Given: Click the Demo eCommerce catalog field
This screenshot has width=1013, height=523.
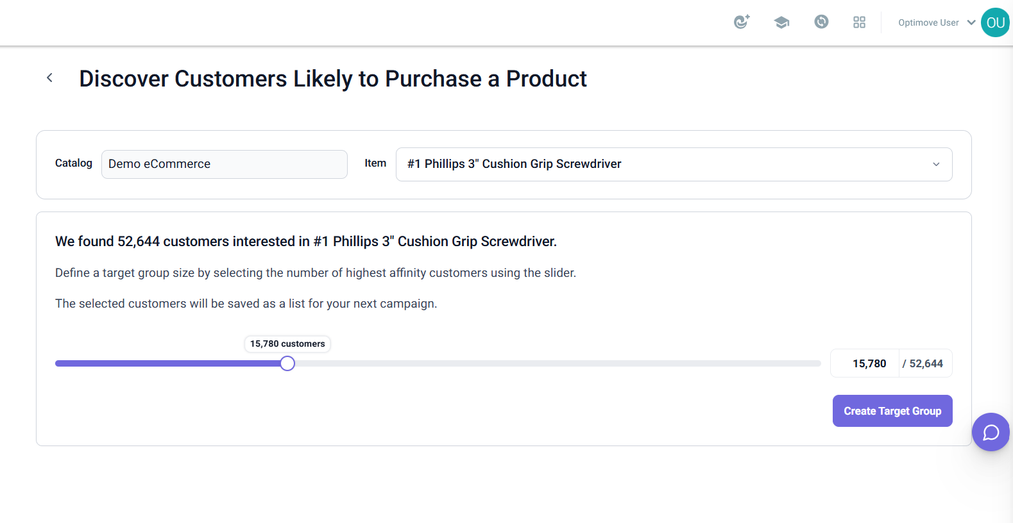Looking at the screenshot, I should (225, 164).
